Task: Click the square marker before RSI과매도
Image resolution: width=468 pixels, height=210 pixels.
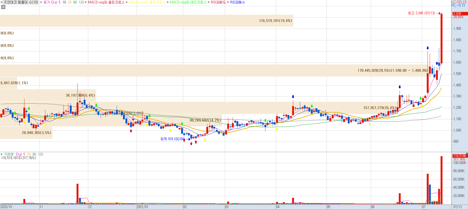Action: click(209, 2)
